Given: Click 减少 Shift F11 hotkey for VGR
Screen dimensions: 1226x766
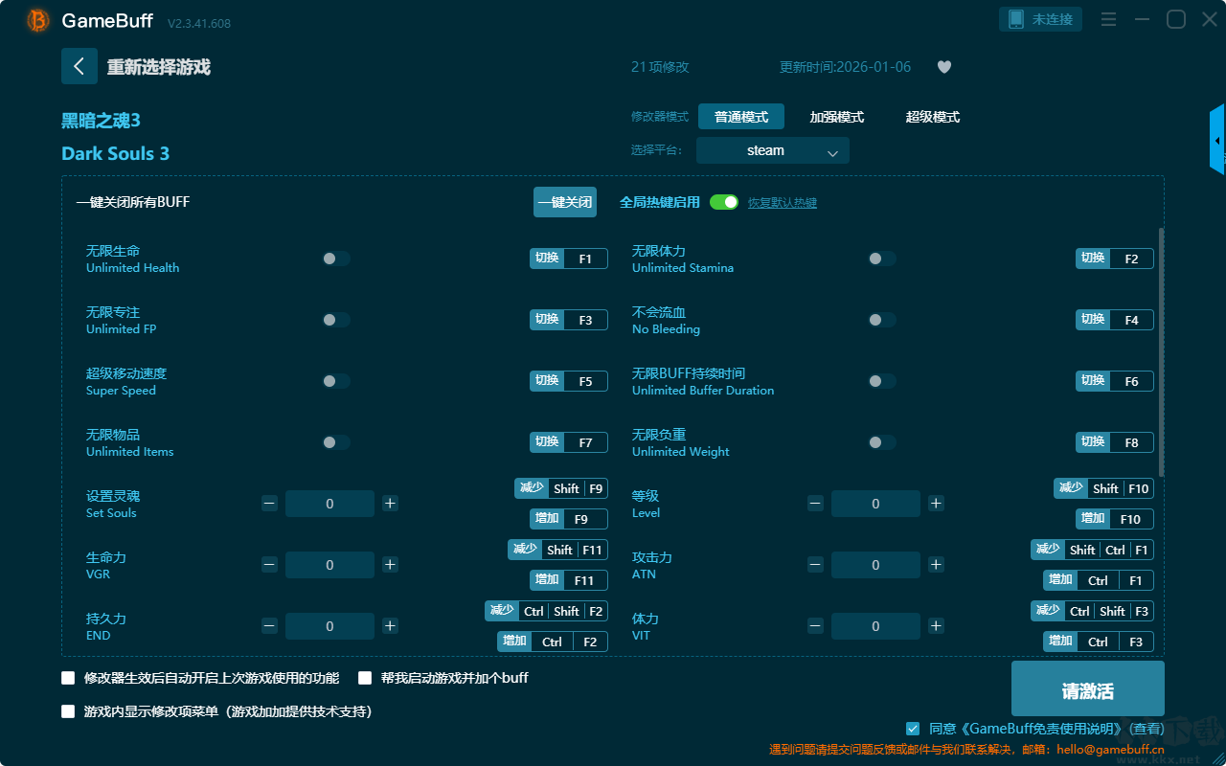Looking at the screenshot, I should tap(557, 550).
